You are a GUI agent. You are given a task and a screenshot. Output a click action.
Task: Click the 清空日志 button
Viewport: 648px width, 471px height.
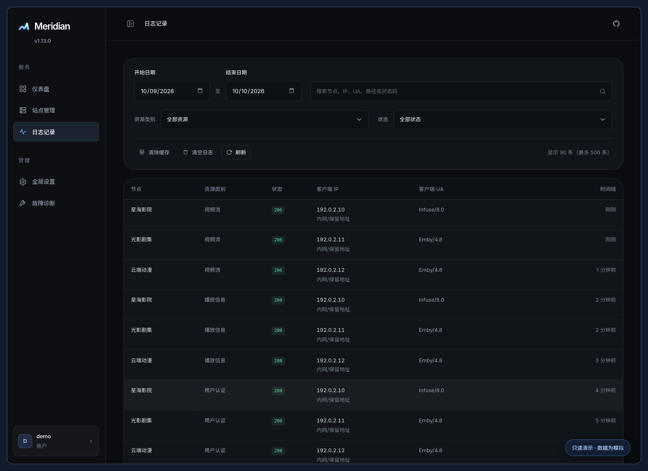tap(198, 152)
